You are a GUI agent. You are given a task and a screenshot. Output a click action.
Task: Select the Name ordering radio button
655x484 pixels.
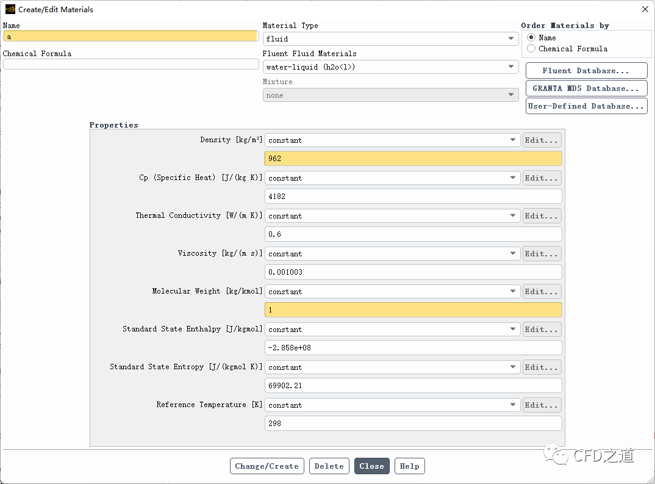click(x=531, y=38)
